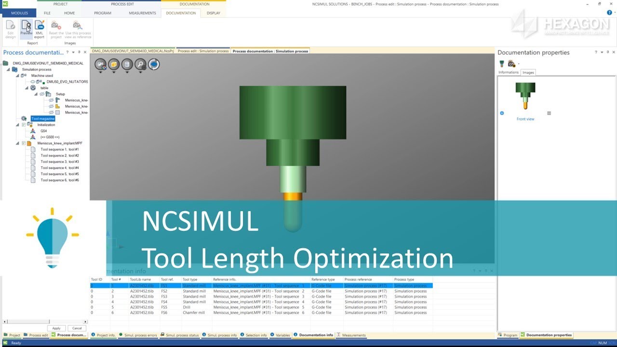Click the Front view tool thumbnail
This screenshot has width=617, height=347.
525,96
